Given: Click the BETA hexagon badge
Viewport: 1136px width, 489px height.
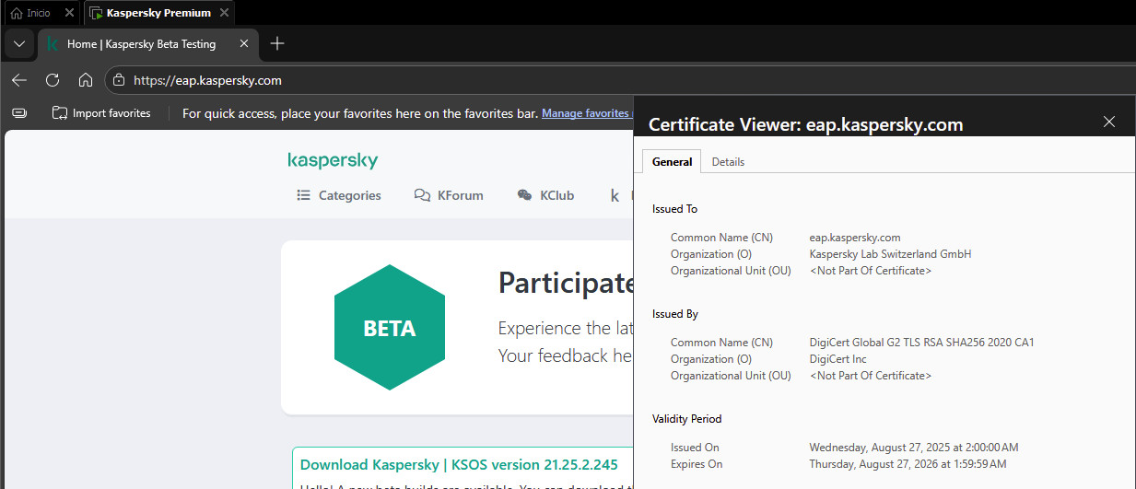Looking at the screenshot, I should pyautogui.click(x=390, y=328).
